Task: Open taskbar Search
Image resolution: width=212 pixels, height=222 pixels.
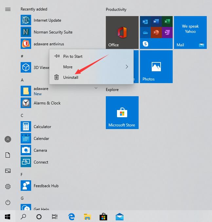Action: (x=23, y=216)
